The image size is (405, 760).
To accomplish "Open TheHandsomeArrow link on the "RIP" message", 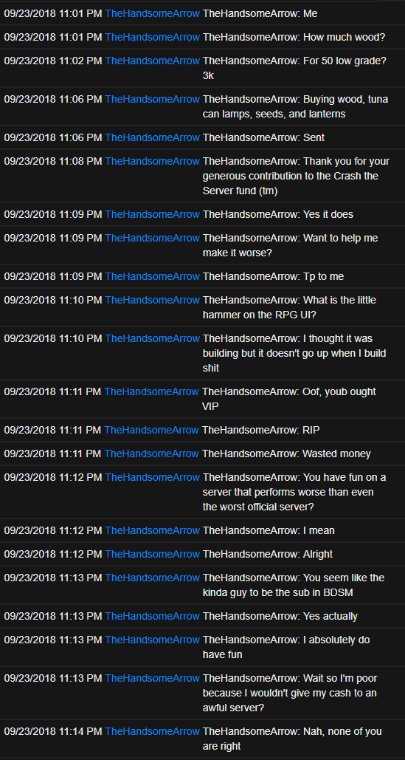I will (151, 430).
